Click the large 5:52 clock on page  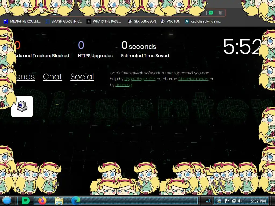pos(242,47)
